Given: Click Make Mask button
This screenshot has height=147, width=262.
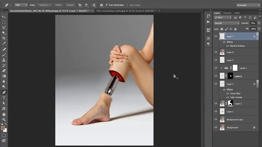Looking at the screenshot, I should 58,5.
